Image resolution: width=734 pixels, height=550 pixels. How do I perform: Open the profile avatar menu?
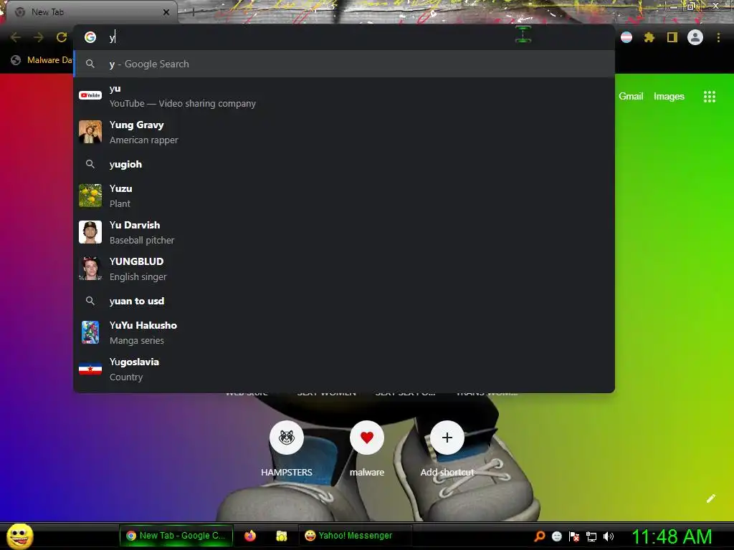point(695,37)
